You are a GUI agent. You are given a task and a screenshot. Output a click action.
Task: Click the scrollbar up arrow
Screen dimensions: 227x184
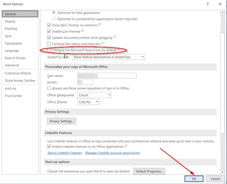click(222, 13)
